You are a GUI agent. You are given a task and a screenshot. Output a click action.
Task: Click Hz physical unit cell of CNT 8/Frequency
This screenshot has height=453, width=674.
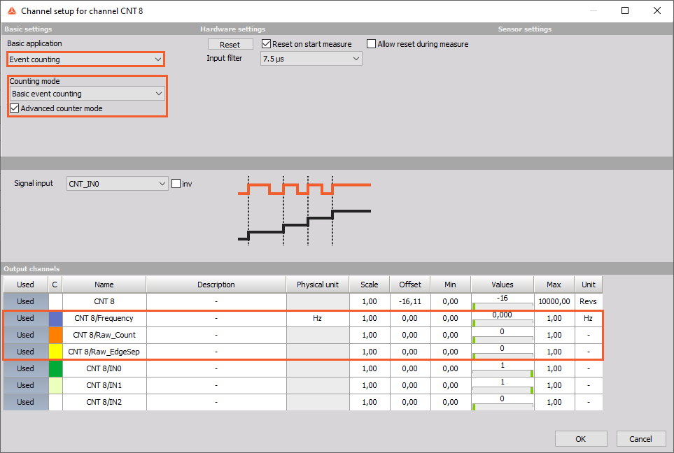318,318
